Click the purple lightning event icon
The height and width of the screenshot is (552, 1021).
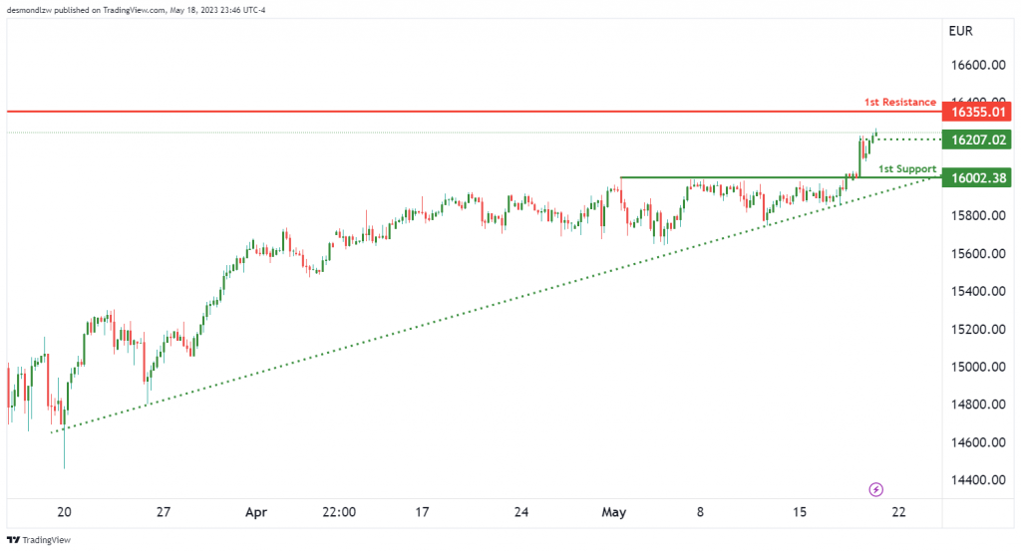click(x=875, y=489)
